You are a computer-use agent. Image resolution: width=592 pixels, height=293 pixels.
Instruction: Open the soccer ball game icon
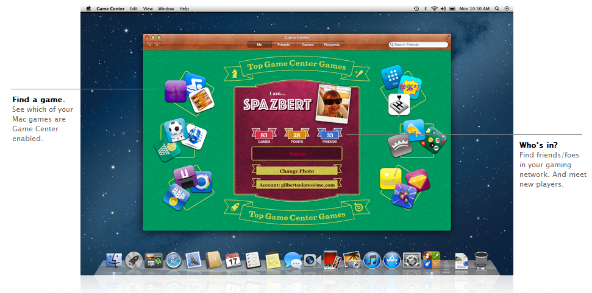pos(176,129)
